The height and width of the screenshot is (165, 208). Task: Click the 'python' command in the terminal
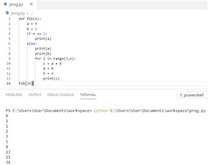click(x=101, y=111)
